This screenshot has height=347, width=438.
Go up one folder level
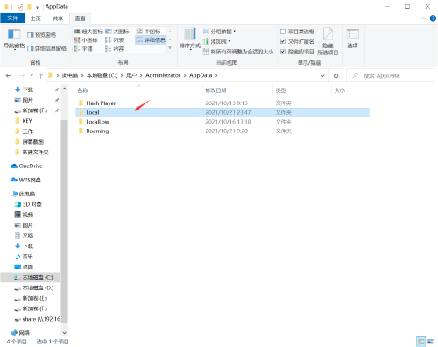point(40,75)
